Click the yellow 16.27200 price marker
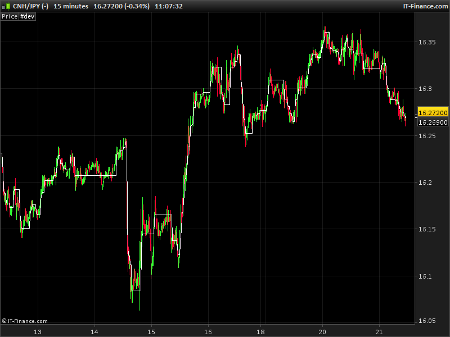This screenshot has width=450, height=337. (x=433, y=113)
